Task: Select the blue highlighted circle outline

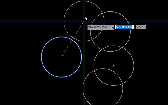Action: click(41, 57)
